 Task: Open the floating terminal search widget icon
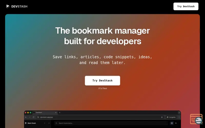(196, 119)
